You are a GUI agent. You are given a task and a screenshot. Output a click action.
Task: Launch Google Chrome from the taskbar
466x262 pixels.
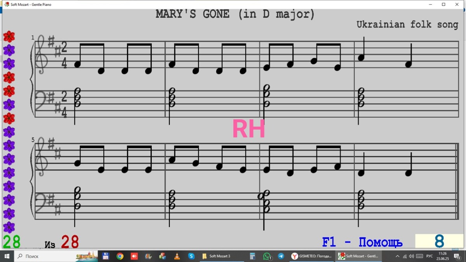[120, 256]
